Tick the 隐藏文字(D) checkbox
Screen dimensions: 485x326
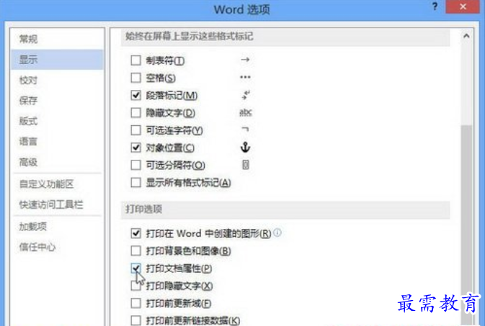coord(135,113)
